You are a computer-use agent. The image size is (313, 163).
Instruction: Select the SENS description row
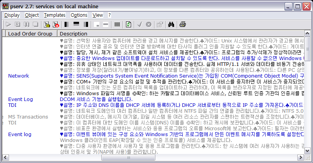pos(182,76)
